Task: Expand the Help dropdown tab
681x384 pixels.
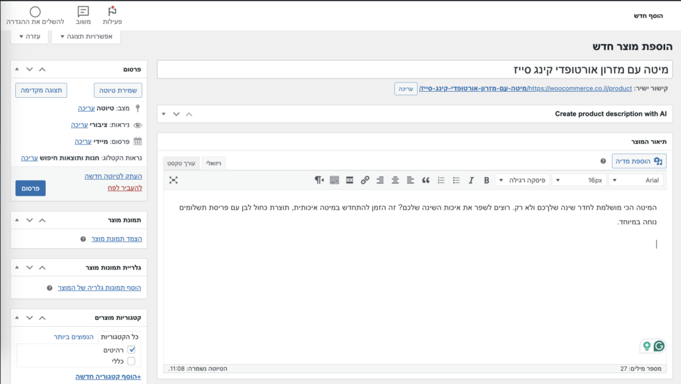Action: 30,37
